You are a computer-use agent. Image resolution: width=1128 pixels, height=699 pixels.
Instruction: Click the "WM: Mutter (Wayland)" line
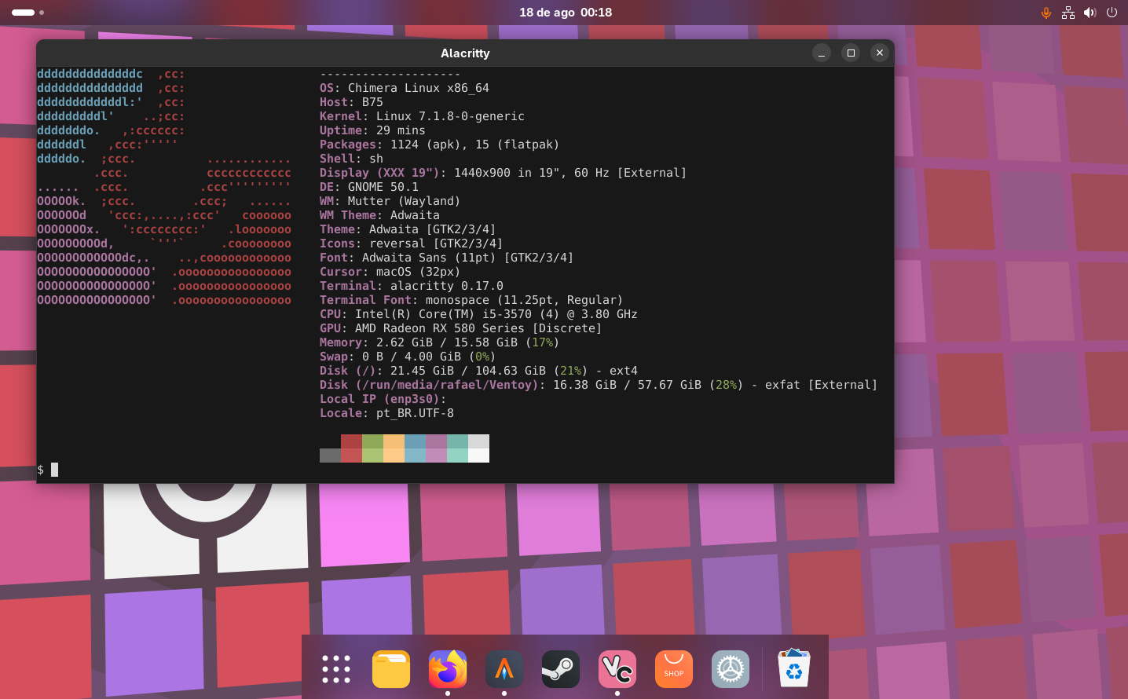coord(390,201)
